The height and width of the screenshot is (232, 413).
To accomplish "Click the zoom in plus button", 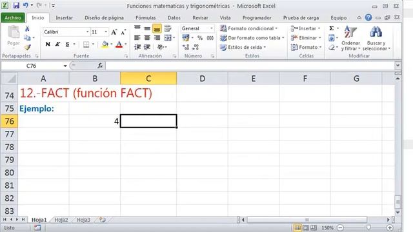I will click(390, 227).
